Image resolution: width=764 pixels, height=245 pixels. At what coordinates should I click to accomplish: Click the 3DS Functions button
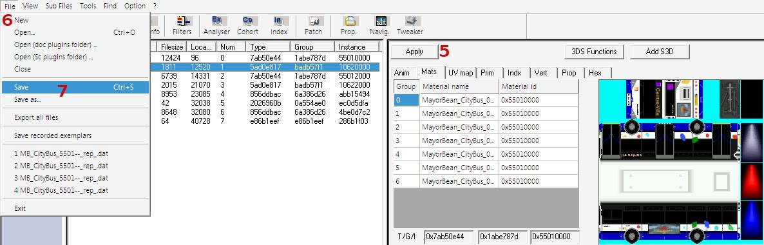594,51
